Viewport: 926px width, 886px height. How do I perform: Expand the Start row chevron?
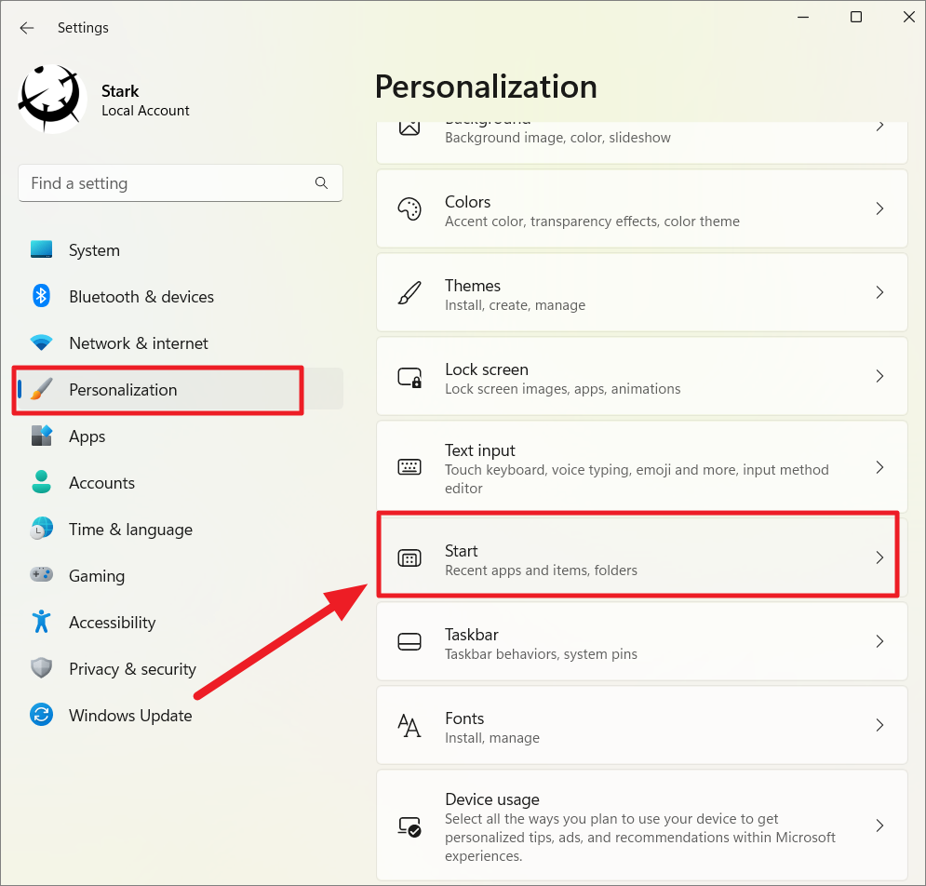click(880, 557)
